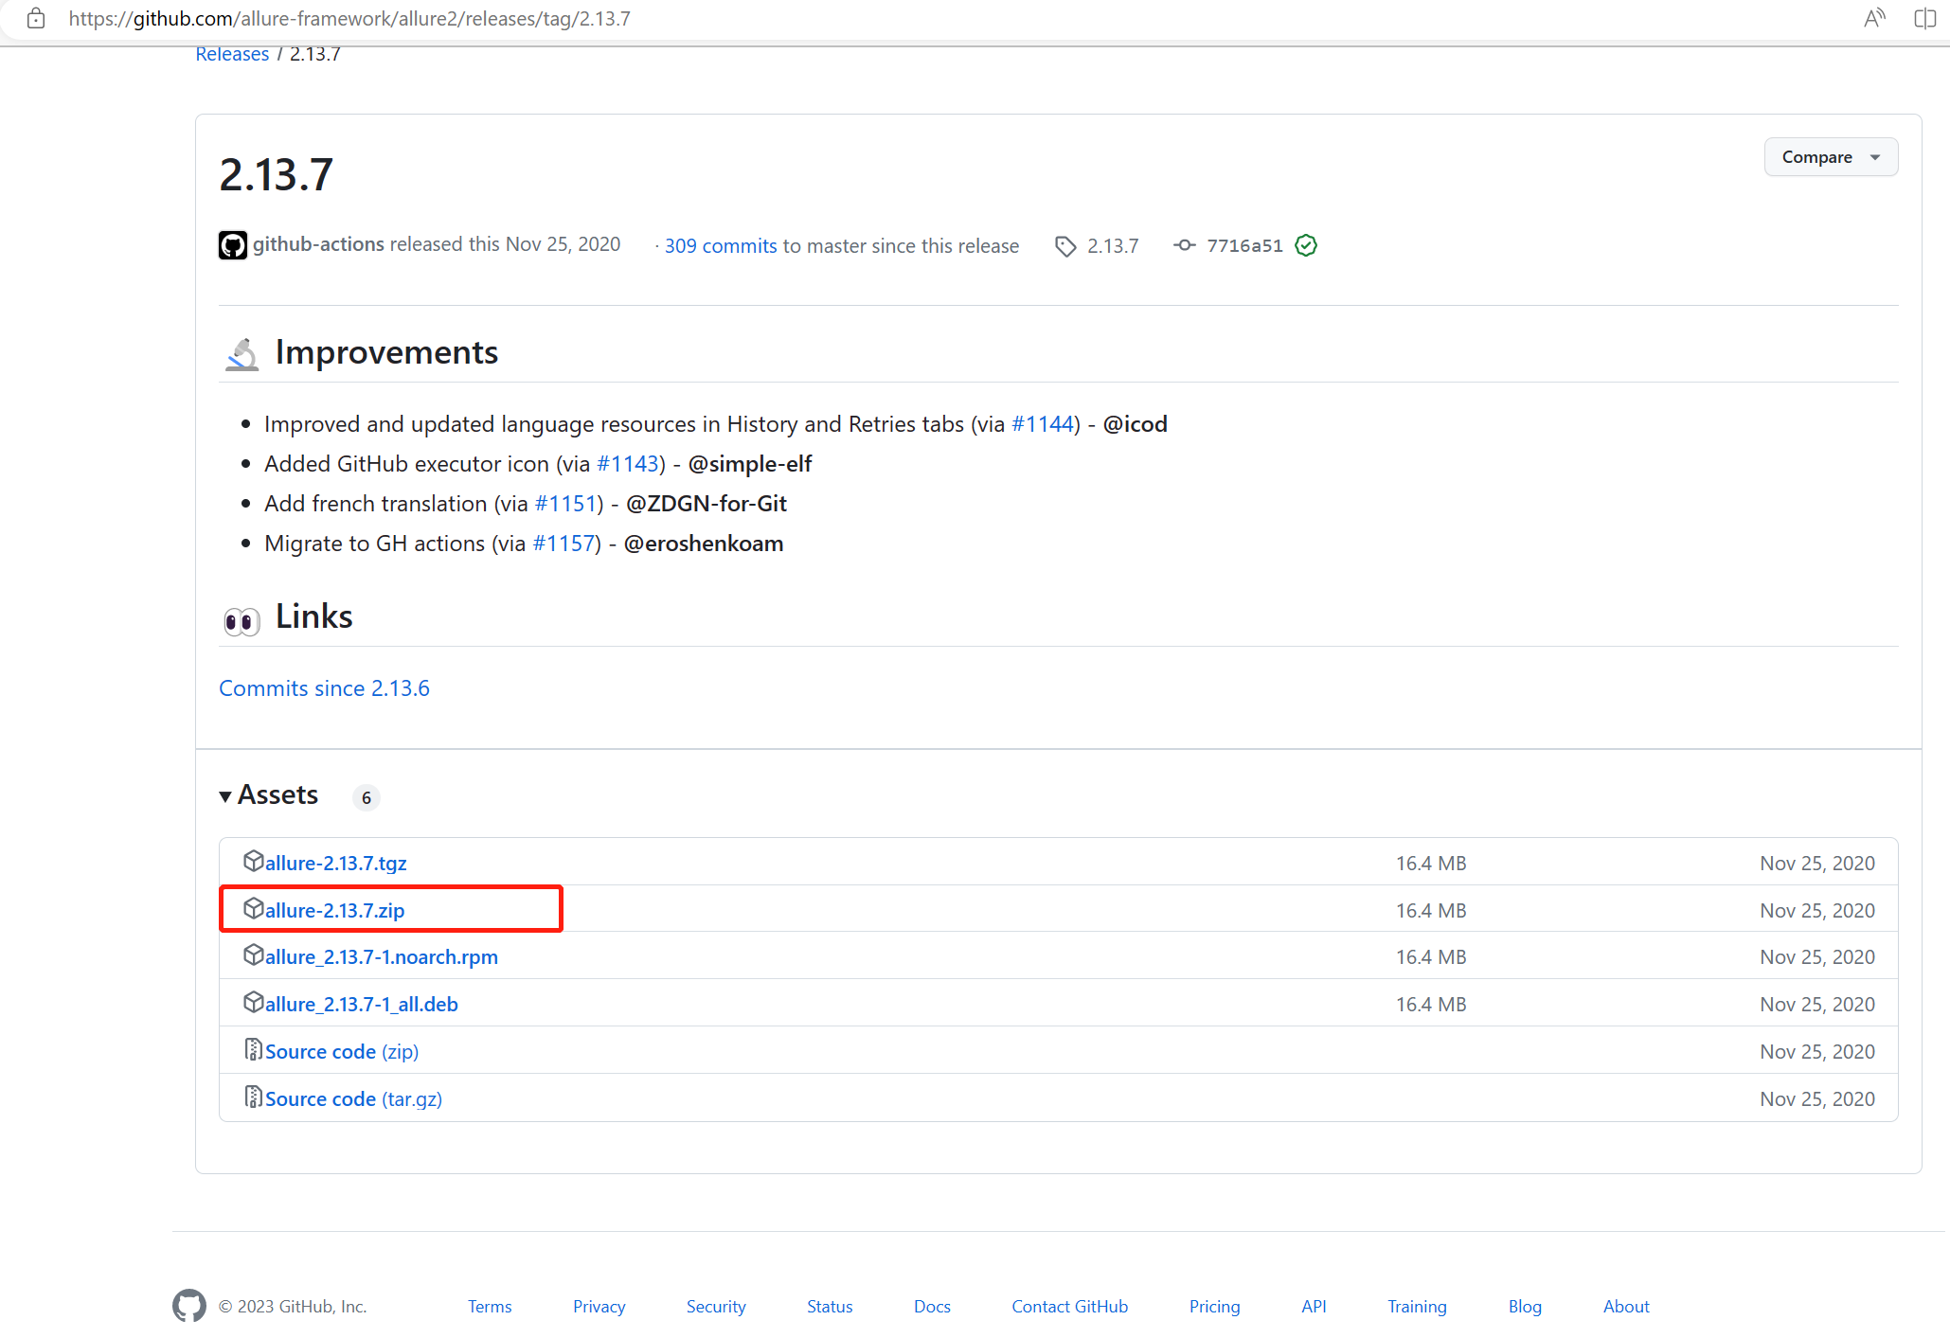This screenshot has width=1950, height=1338.
Task: Open the 309 commits link
Action: (x=720, y=246)
